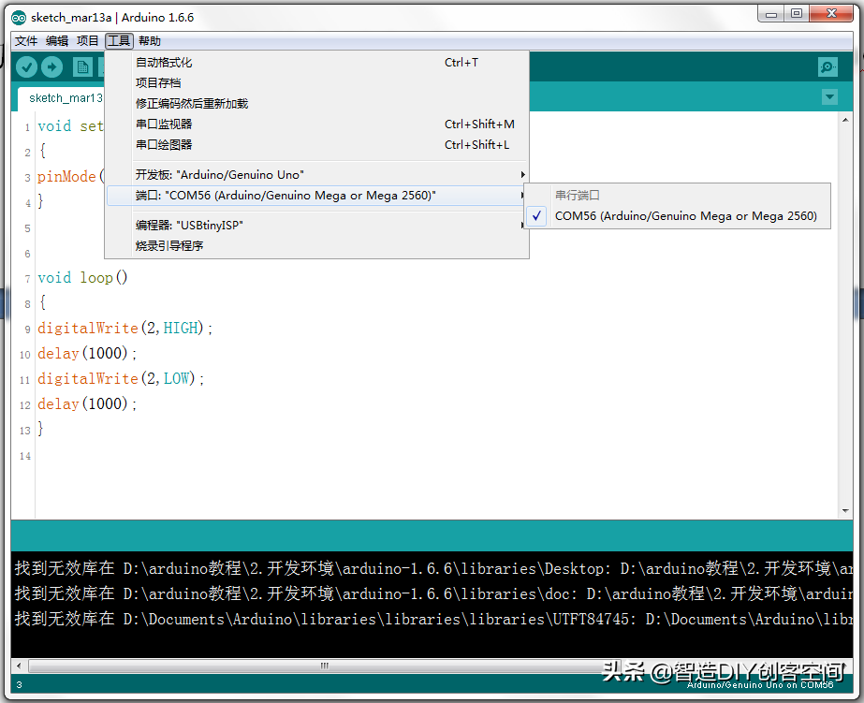This screenshot has height=703, width=864.
Task: Click the pinMode code line
Action: [x=70, y=176]
